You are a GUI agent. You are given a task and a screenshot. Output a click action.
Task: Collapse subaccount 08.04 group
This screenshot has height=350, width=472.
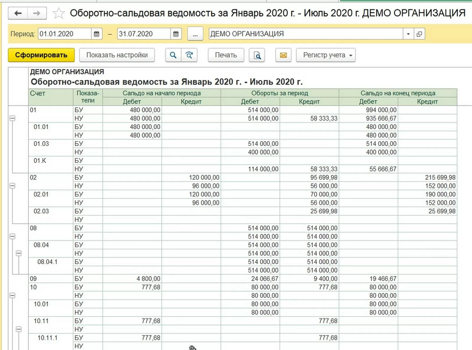[19, 253]
